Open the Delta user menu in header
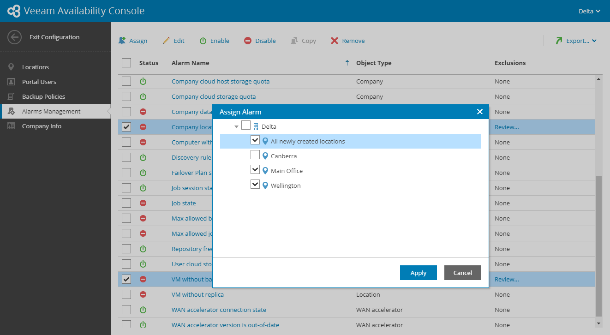Viewport: 610px width, 335px height. coord(589,11)
